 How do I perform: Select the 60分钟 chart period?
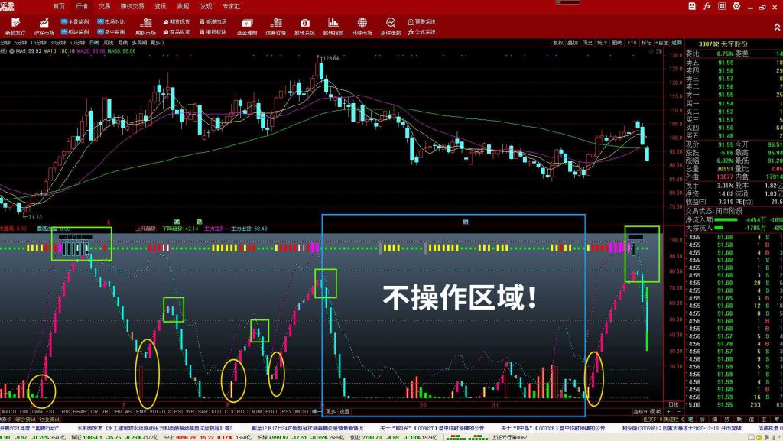pos(77,43)
